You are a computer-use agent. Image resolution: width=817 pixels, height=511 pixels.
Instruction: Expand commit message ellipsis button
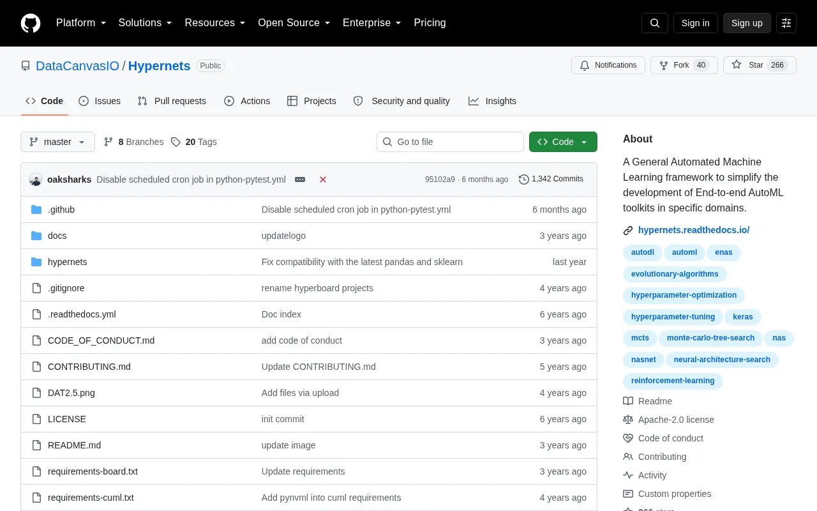coord(300,179)
